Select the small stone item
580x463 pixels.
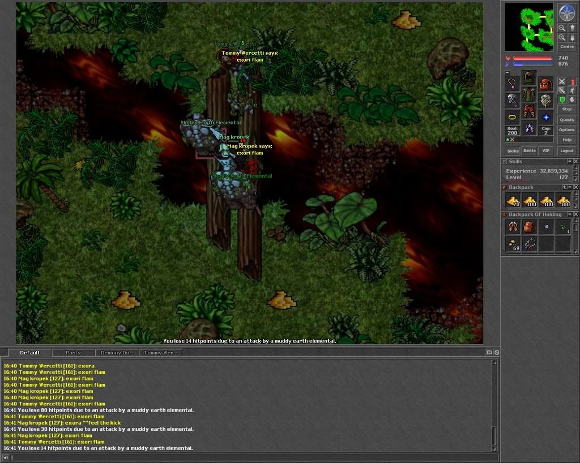(x=547, y=227)
